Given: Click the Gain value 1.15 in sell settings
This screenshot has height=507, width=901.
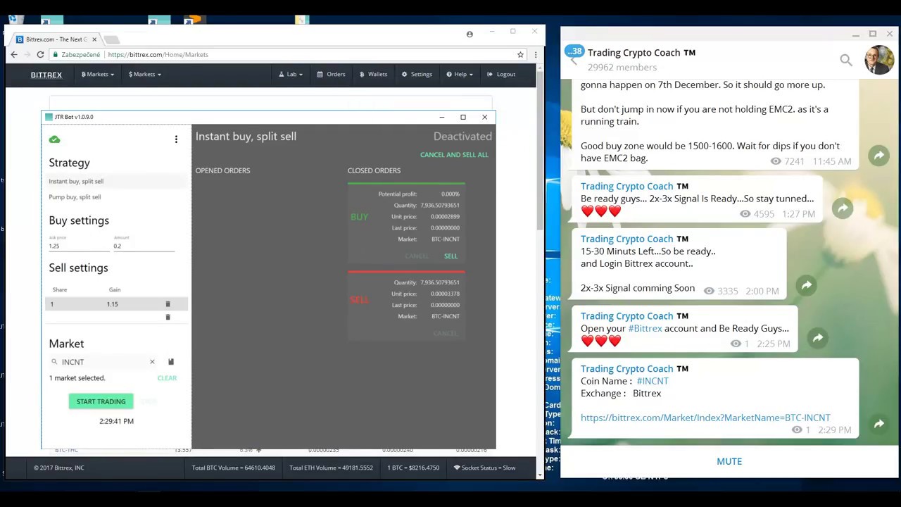Looking at the screenshot, I should [112, 304].
